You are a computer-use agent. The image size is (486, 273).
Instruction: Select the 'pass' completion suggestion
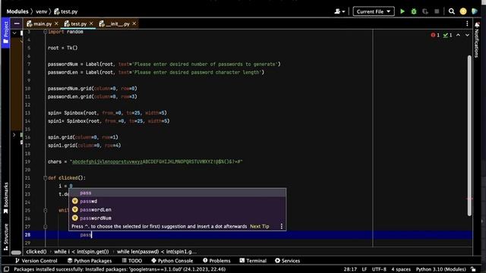coord(177,193)
